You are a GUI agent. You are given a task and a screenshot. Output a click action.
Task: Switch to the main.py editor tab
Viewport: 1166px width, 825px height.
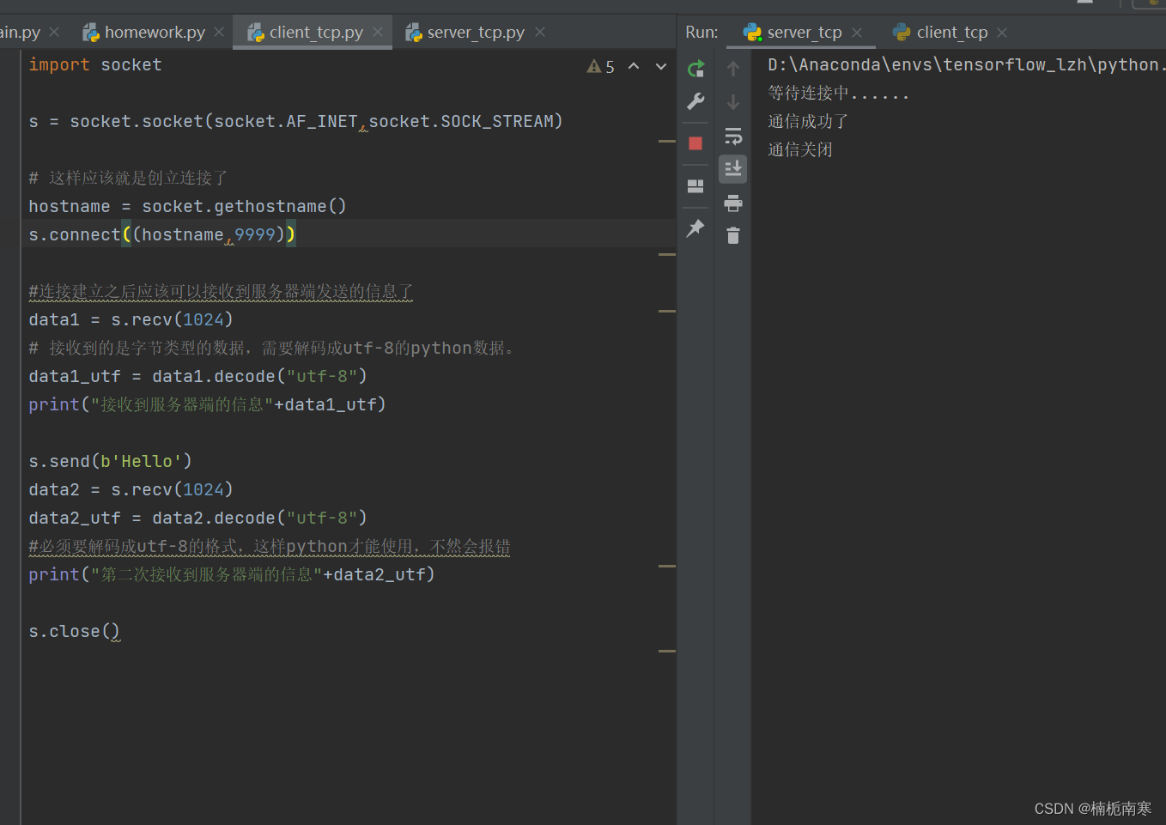pyautogui.click(x=20, y=33)
